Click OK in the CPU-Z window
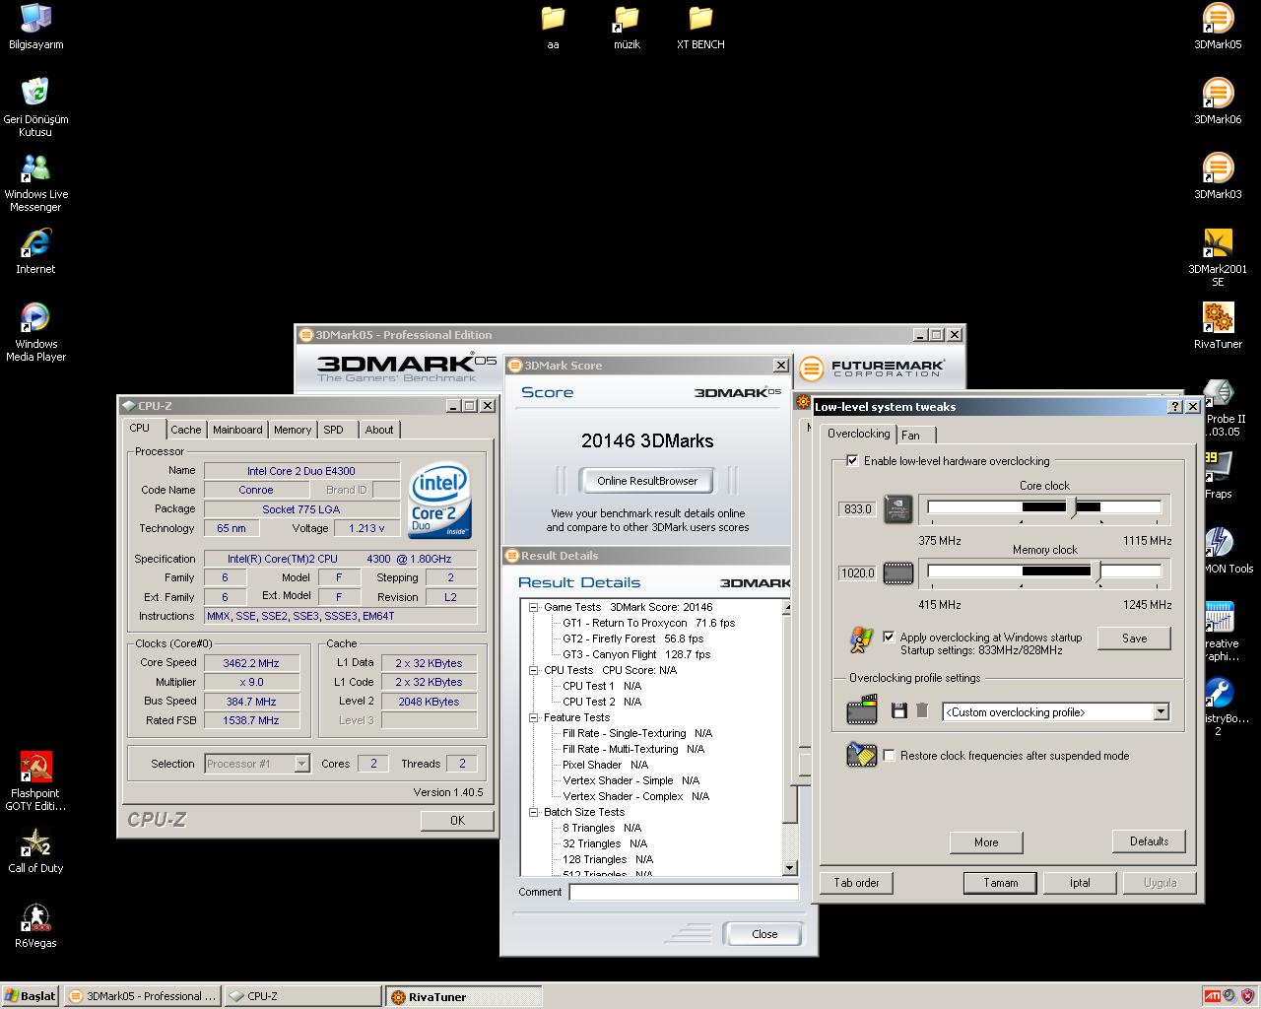The height and width of the screenshot is (1009, 1261). point(457,820)
